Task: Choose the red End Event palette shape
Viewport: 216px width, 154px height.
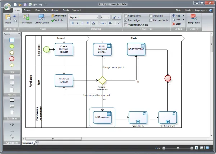Action: (12, 59)
